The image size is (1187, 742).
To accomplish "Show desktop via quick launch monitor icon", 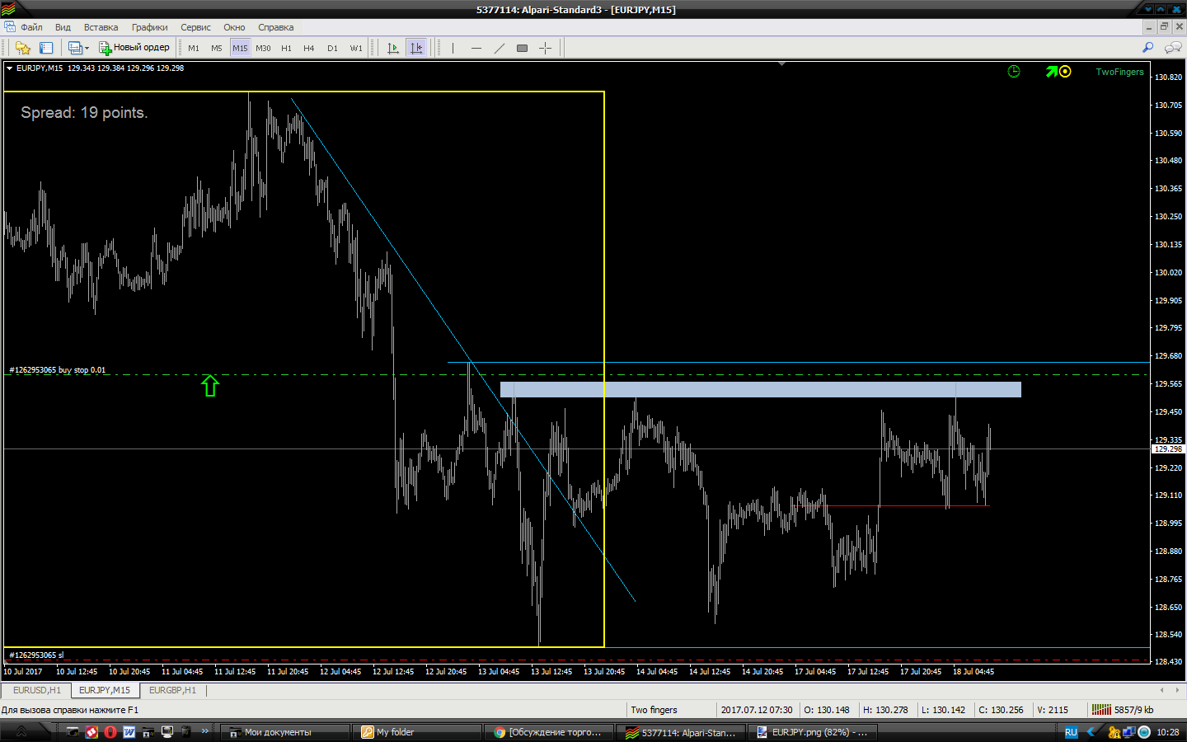I will point(167,732).
